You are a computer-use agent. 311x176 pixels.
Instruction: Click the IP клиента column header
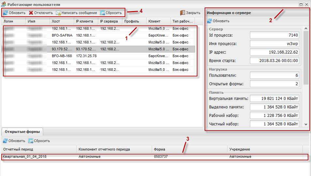tap(86, 21)
